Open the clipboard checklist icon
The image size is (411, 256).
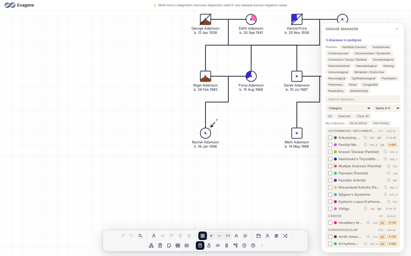pos(160,245)
